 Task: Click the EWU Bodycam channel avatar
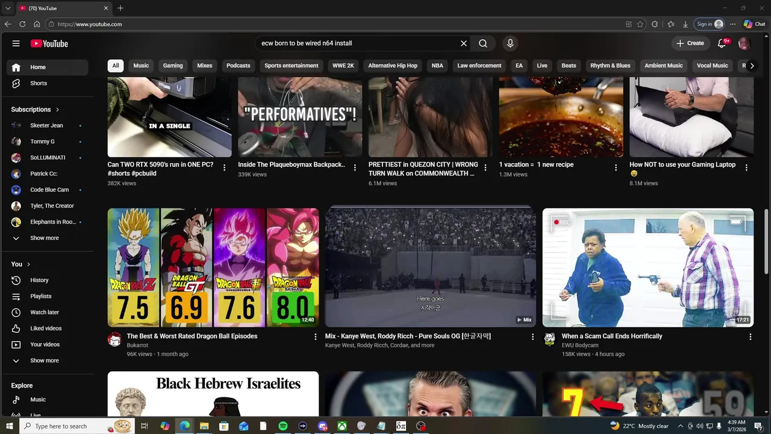[549, 339]
